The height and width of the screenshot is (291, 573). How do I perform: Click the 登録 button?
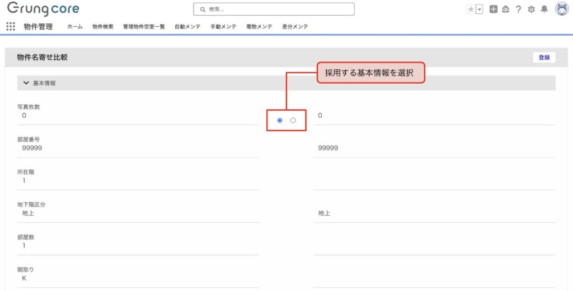click(x=544, y=58)
